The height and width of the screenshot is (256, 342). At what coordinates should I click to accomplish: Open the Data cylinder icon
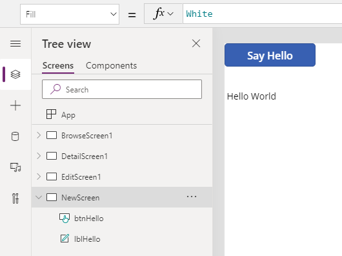tap(15, 136)
